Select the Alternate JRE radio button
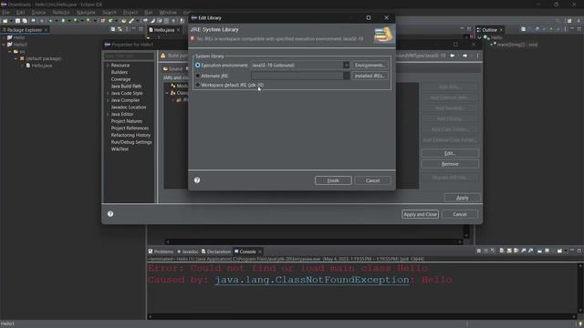Viewport: 584px width, 328px height. (198, 76)
